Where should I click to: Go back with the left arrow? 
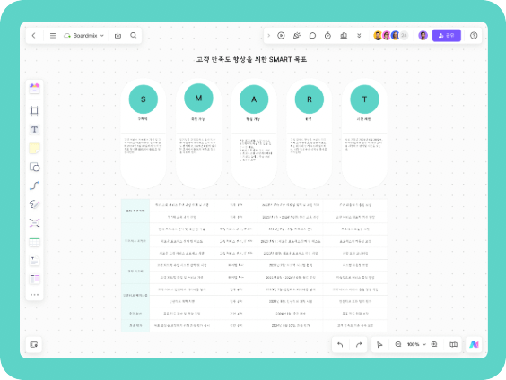pos(33,36)
